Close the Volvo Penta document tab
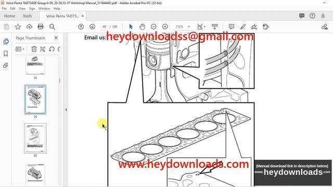 click(83, 16)
